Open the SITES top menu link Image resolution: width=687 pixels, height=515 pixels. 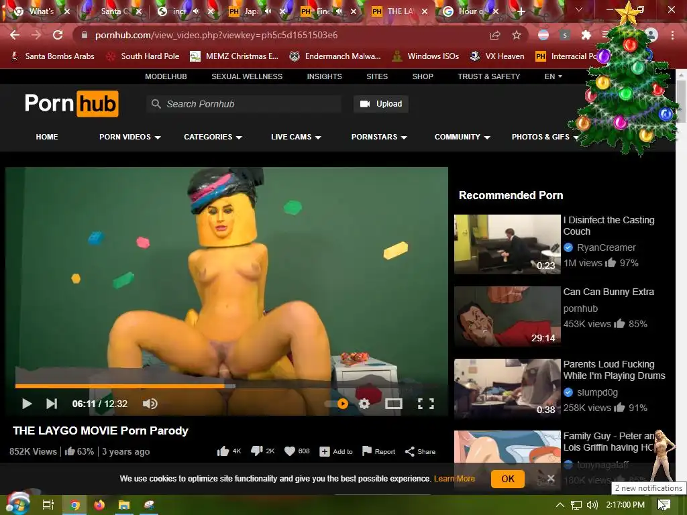[377, 76]
